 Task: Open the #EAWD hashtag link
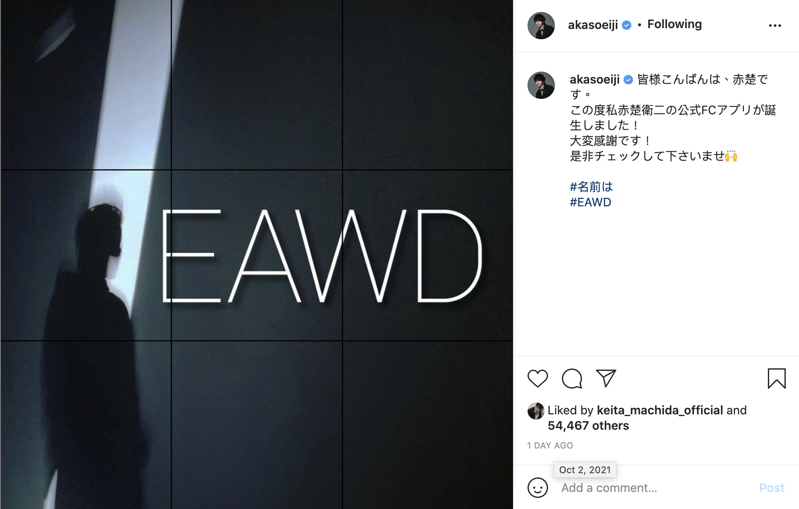[590, 202]
